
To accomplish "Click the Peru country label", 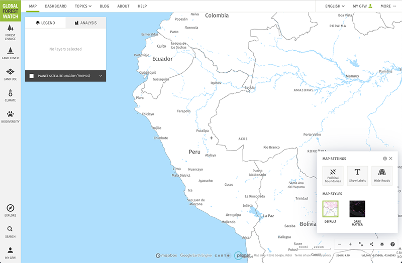I will tap(194, 152).
